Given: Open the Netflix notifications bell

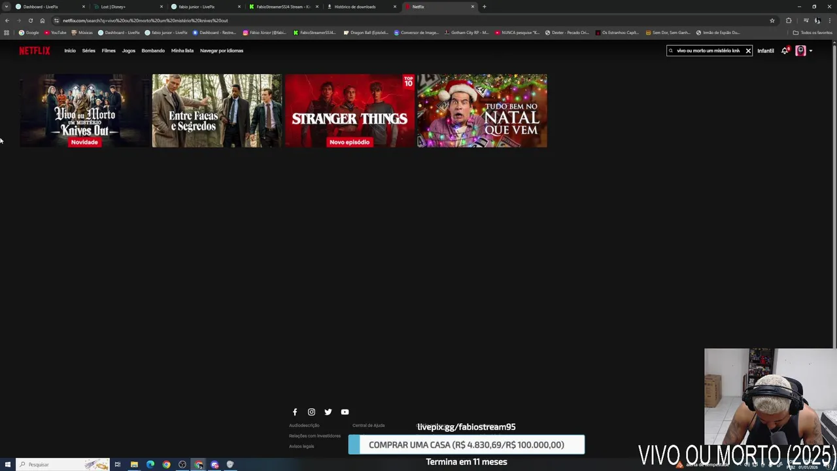Looking at the screenshot, I should coord(785,50).
